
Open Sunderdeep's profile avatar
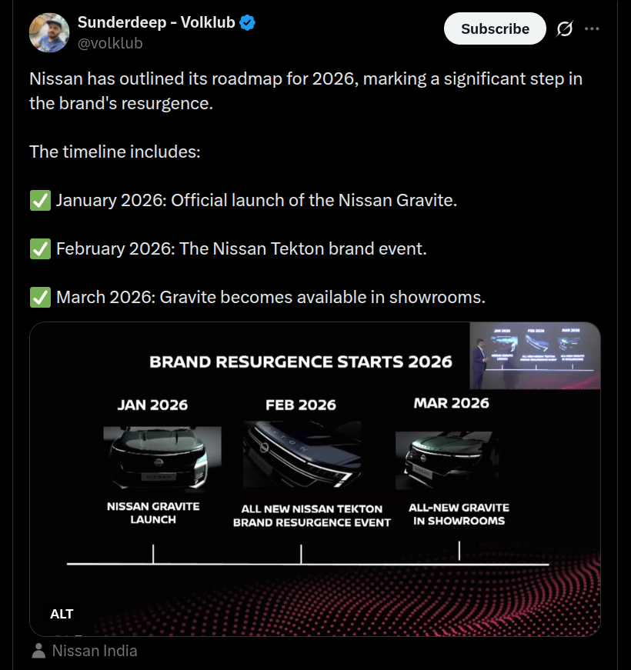coord(49,33)
